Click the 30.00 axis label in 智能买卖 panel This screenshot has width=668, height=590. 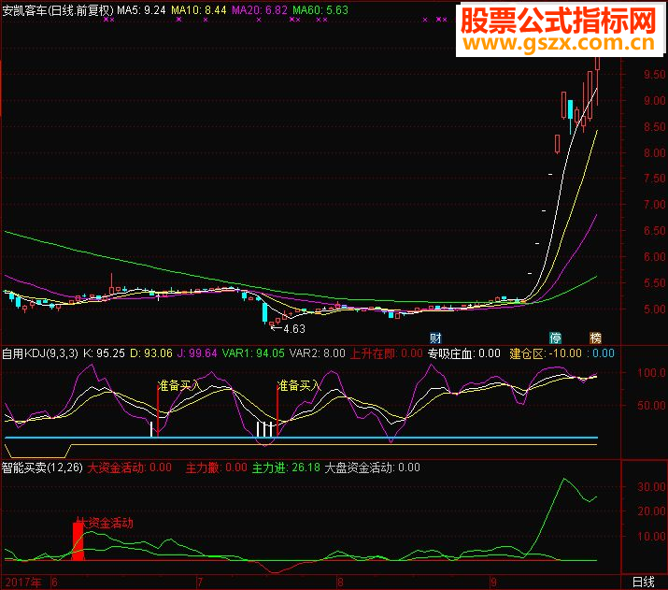(651, 487)
